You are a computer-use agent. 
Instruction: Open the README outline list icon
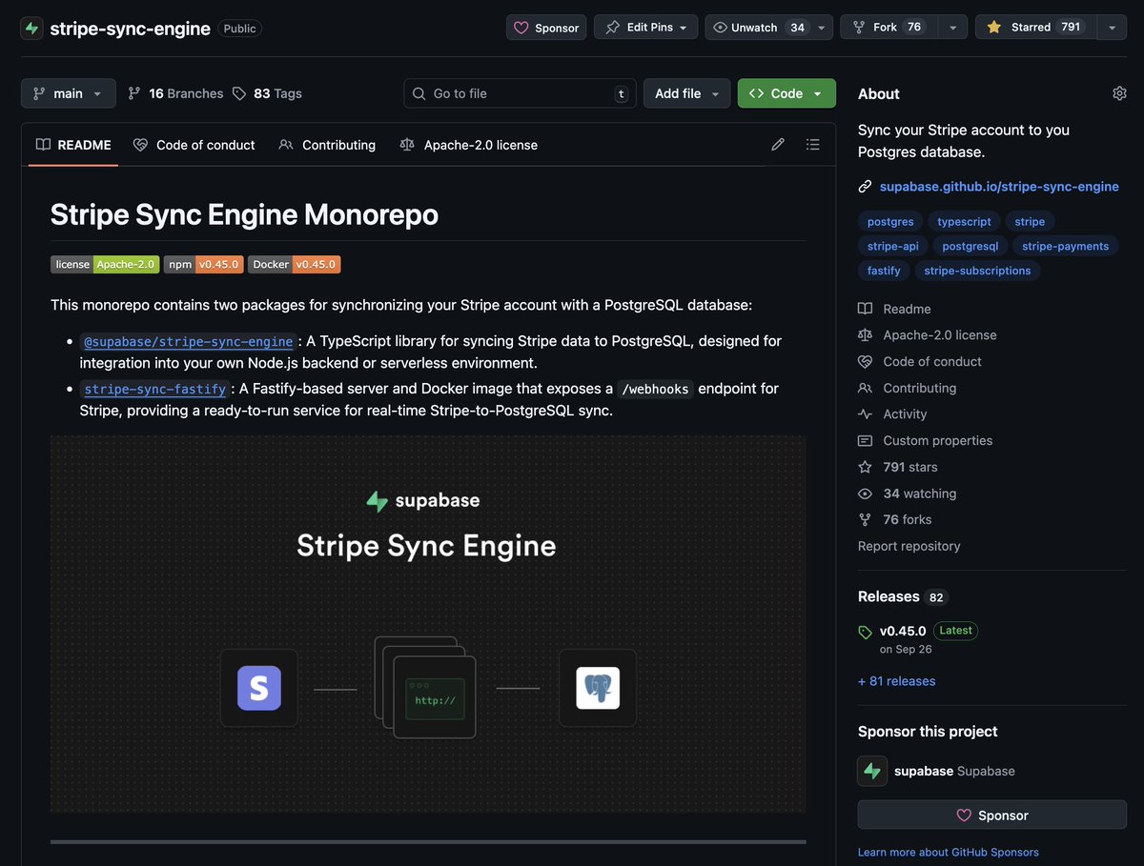pos(812,144)
